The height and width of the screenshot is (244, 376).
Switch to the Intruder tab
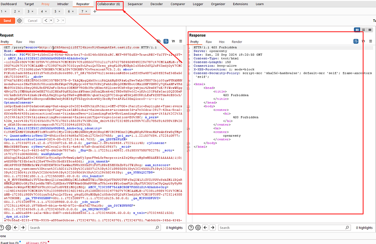point(63,4)
